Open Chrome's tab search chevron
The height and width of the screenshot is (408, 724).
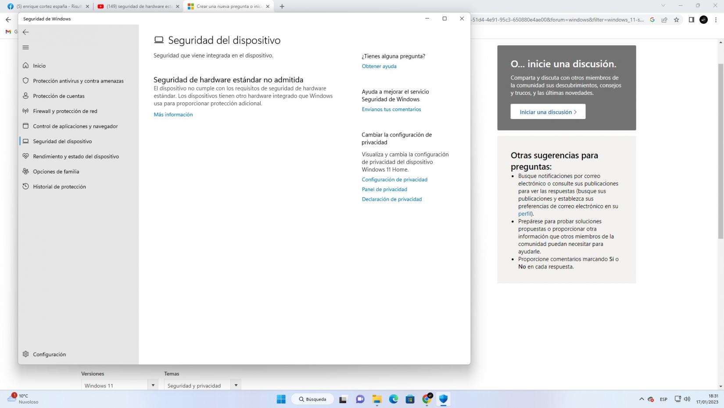tap(663, 6)
